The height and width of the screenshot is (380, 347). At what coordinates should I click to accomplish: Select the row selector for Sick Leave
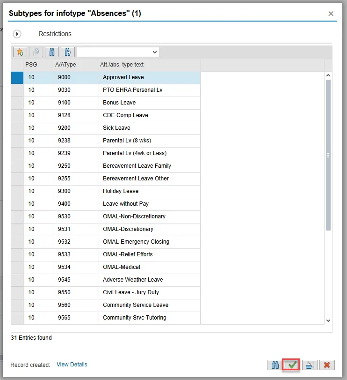[x=17, y=128]
